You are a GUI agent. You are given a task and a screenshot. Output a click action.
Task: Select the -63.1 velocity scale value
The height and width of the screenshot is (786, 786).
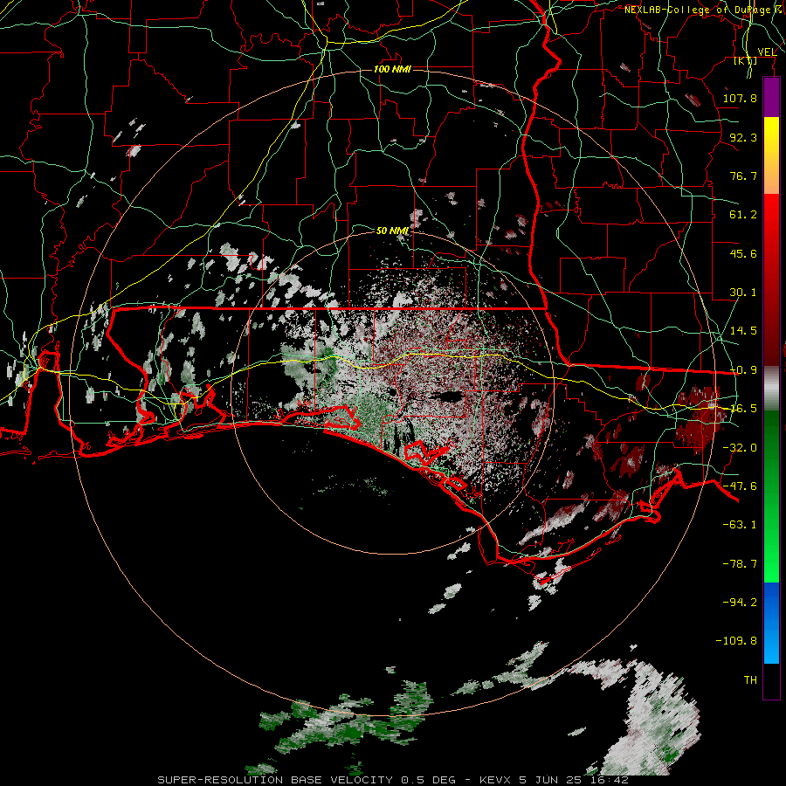[740, 525]
